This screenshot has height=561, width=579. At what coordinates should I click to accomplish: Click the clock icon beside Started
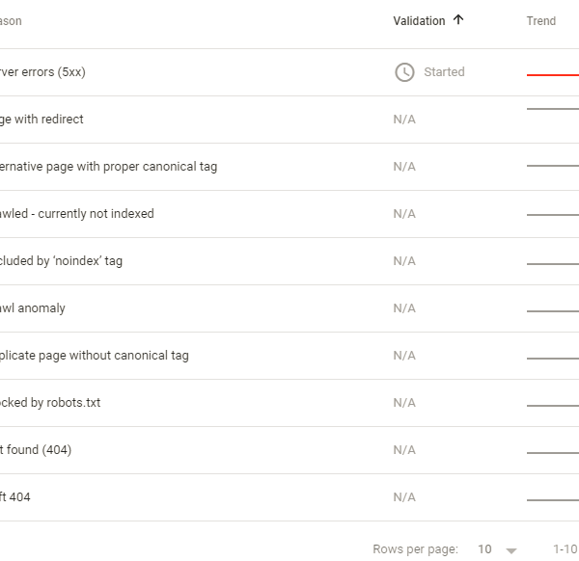pos(404,72)
